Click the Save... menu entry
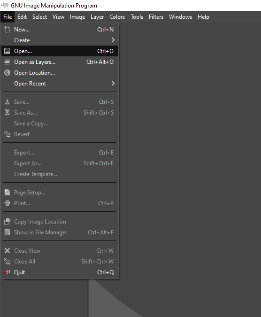Screen dimensions: 261x317 click(60, 102)
